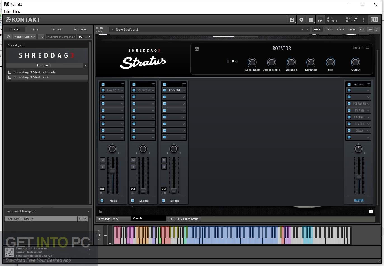Clear the library search field X
This screenshot has height=266, width=384.
(74, 37)
